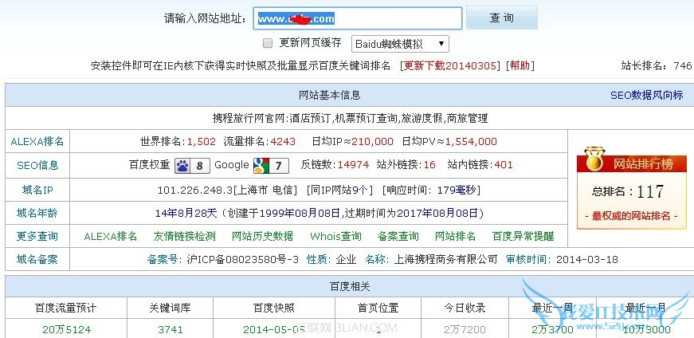Click into the website address input field
This screenshot has height=338, width=694.
pyautogui.click(x=358, y=18)
